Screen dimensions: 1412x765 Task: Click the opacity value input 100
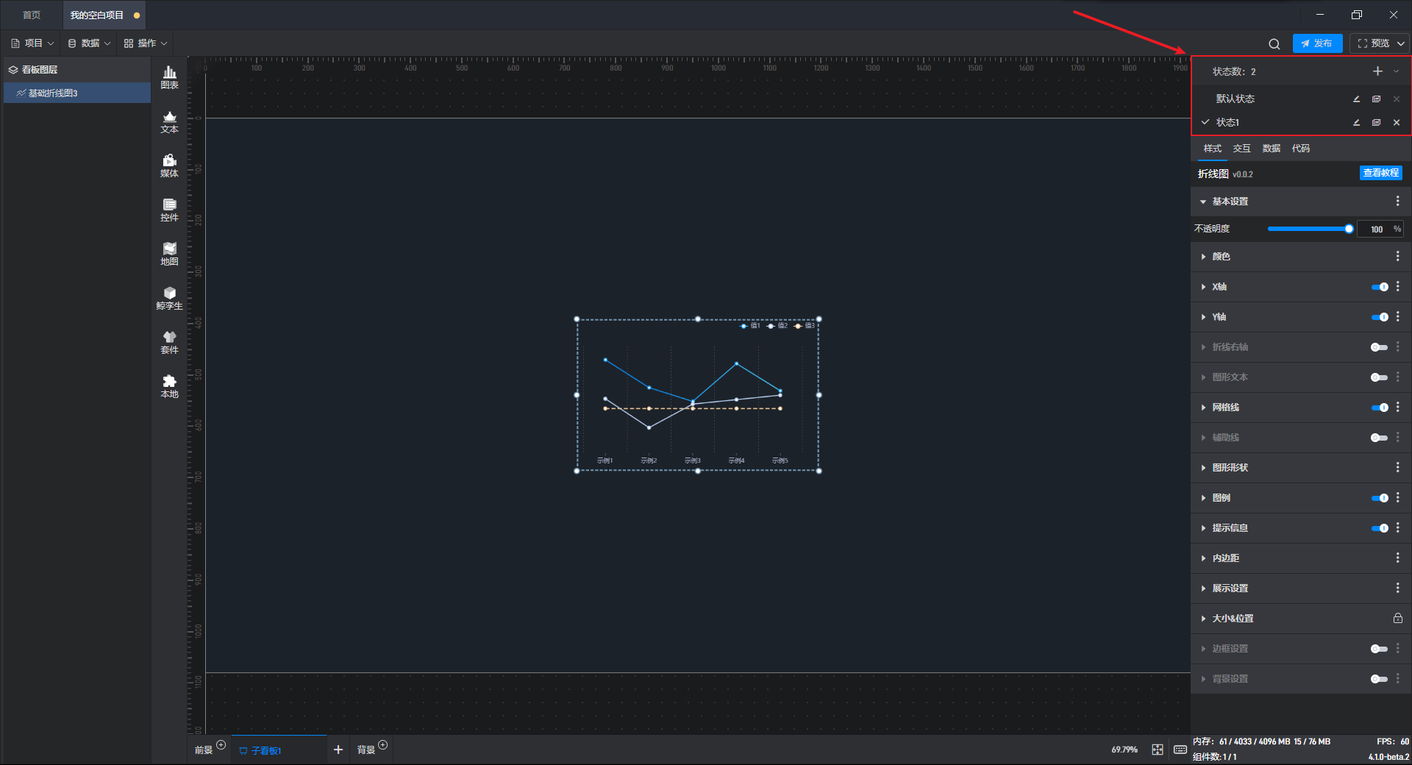[1375, 229]
